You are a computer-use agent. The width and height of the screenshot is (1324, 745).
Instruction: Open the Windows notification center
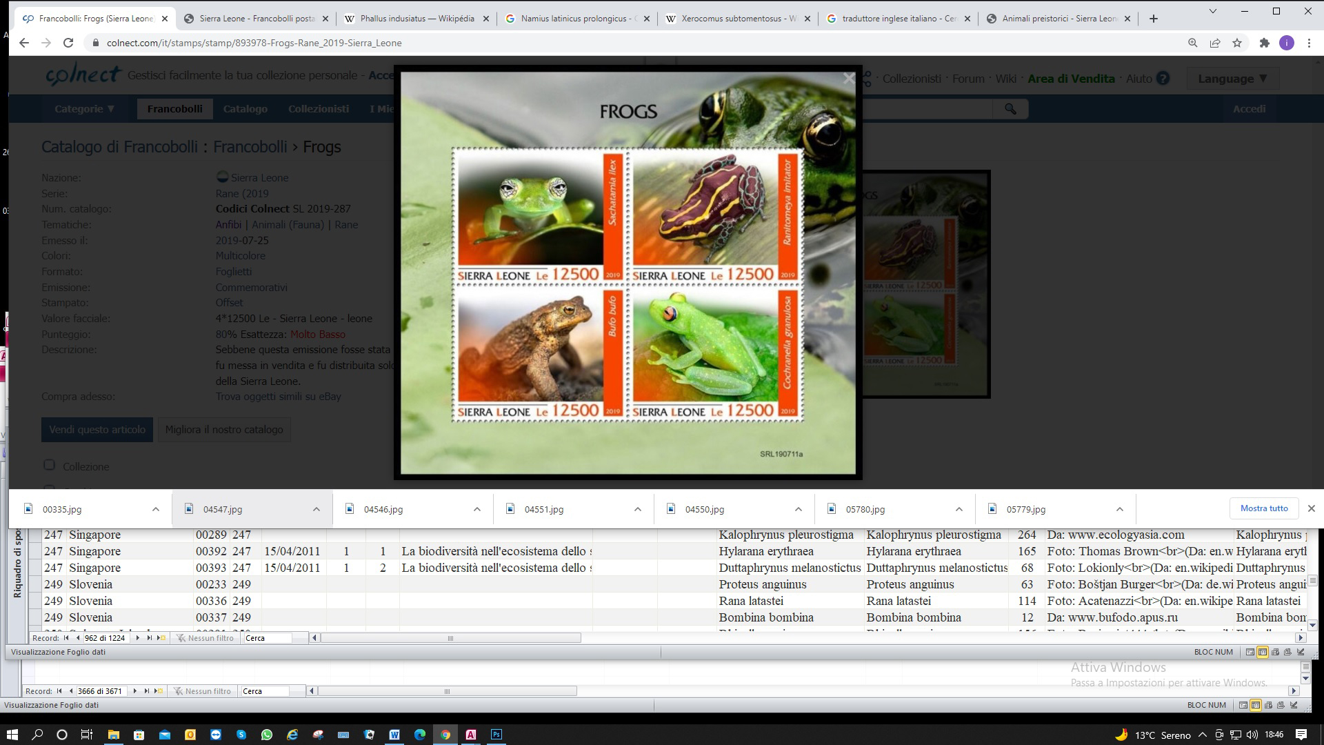point(1301,735)
